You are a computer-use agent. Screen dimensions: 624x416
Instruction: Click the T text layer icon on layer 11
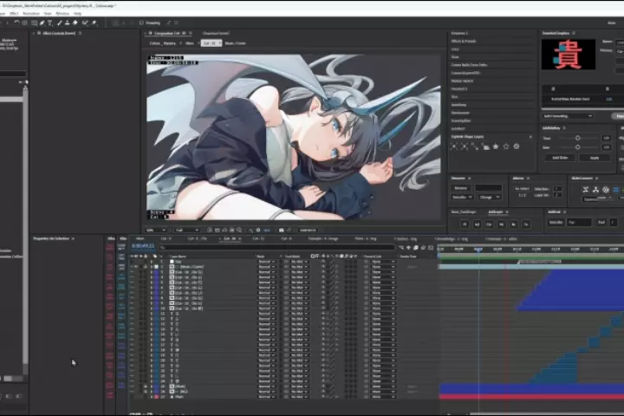(x=172, y=314)
